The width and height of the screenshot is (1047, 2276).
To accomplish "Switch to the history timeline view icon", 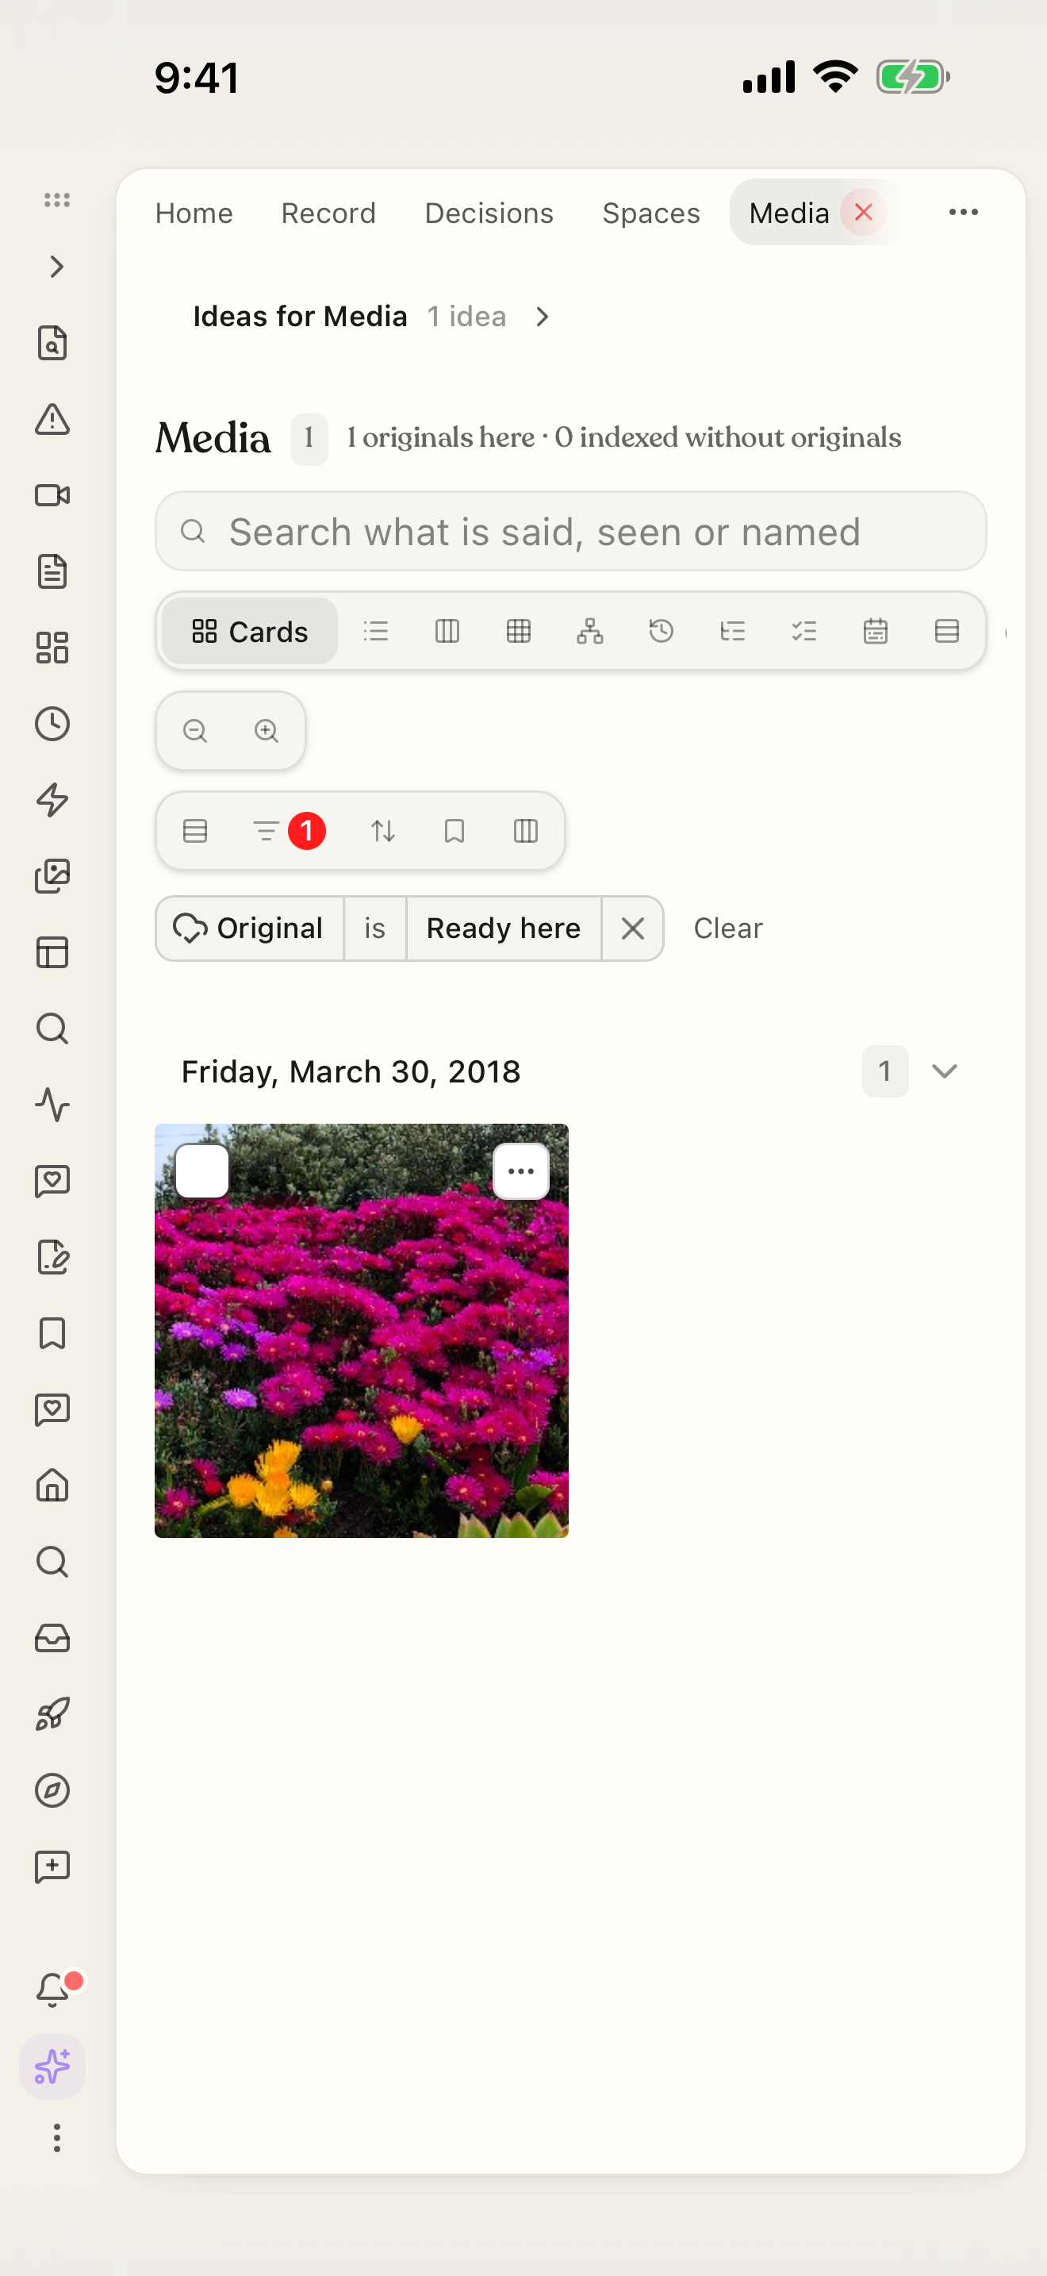I will tap(662, 631).
